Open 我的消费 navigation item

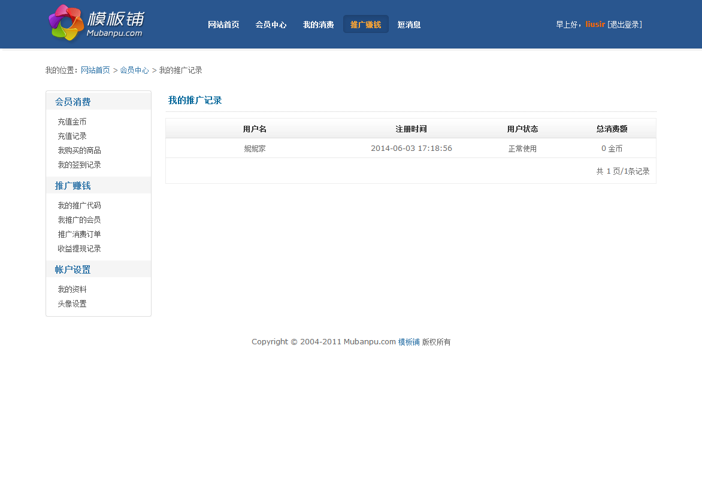click(318, 25)
